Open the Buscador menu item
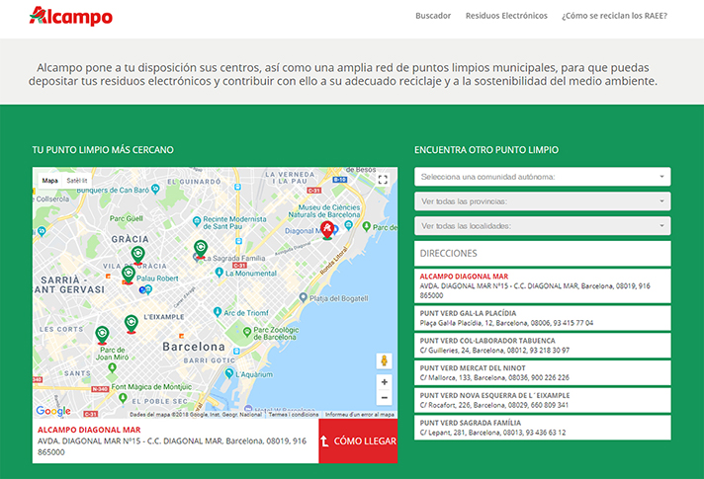 pyautogui.click(x=433, y=16)
